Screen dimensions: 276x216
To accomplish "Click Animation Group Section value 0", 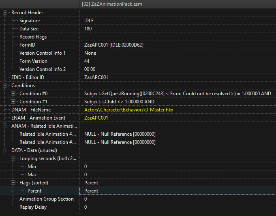I will tap(86, 199).
